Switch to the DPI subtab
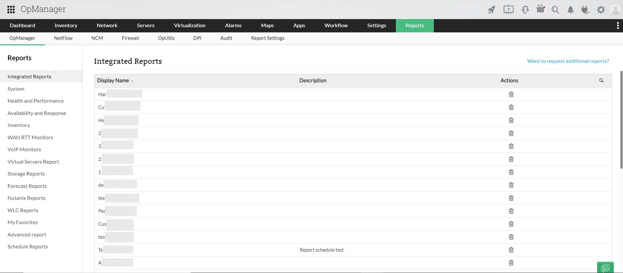 [x=197, y=38]
